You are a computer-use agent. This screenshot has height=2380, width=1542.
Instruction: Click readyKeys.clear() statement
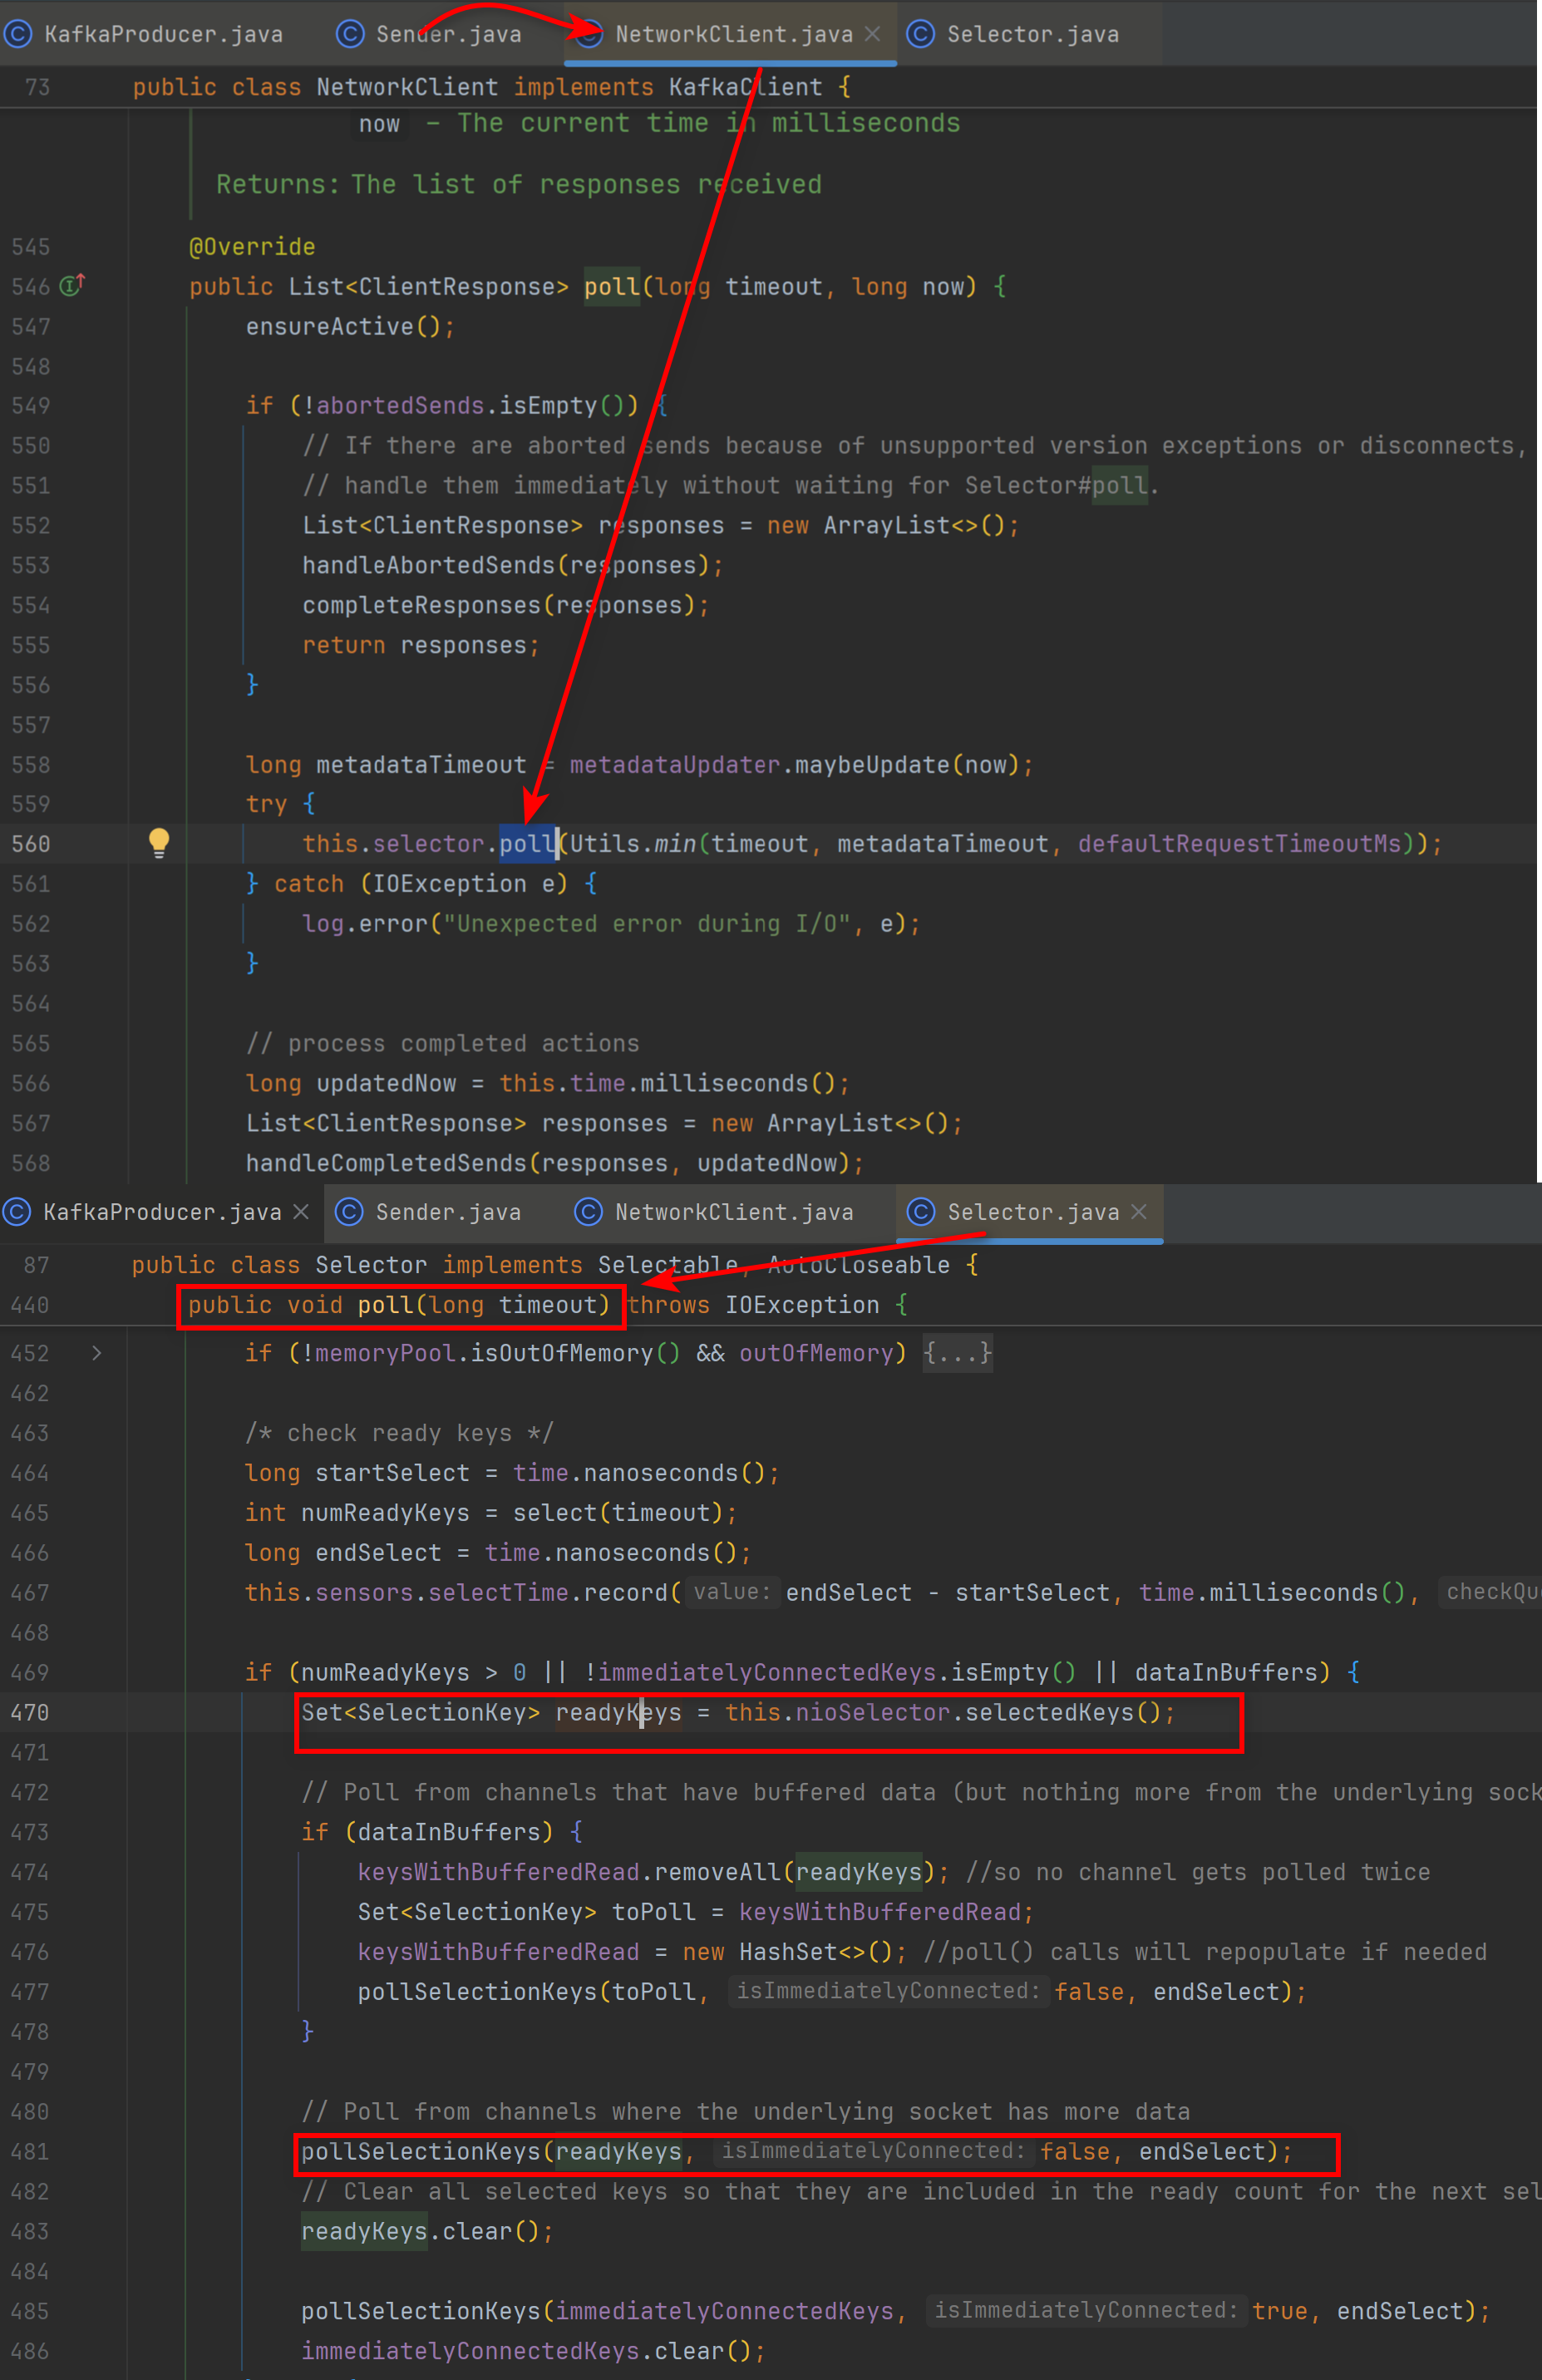tap(426, 2232)
